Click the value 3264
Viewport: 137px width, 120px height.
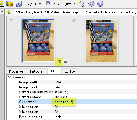58,82
